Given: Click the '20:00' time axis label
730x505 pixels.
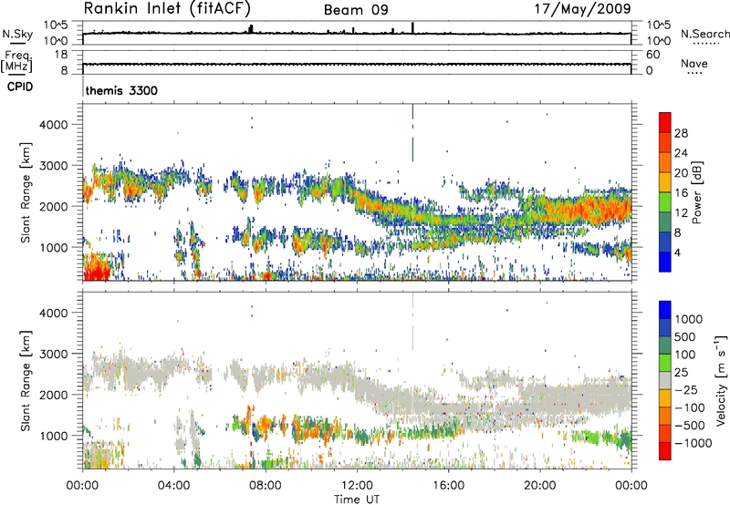Looking at the screenshot, I should point(539,486).
